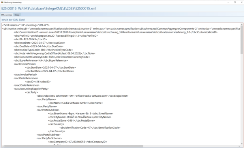The height and width of the screenshot is (148, 244).
Task: Click the cbc:ProfileID line
Action: point(56,36)
